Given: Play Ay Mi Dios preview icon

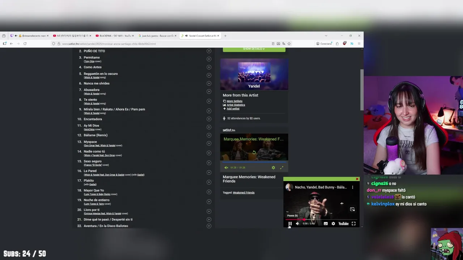Looking at the screenshot, I should point(209,127).
